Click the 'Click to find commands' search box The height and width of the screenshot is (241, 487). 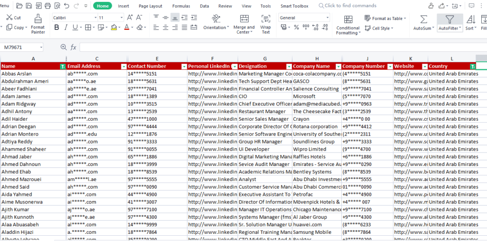(348, 6)
